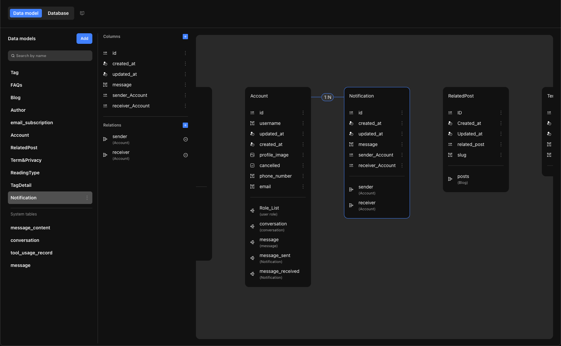
Task: Click receiver relation in Notification table card
Action: click(x=377, y=205)
